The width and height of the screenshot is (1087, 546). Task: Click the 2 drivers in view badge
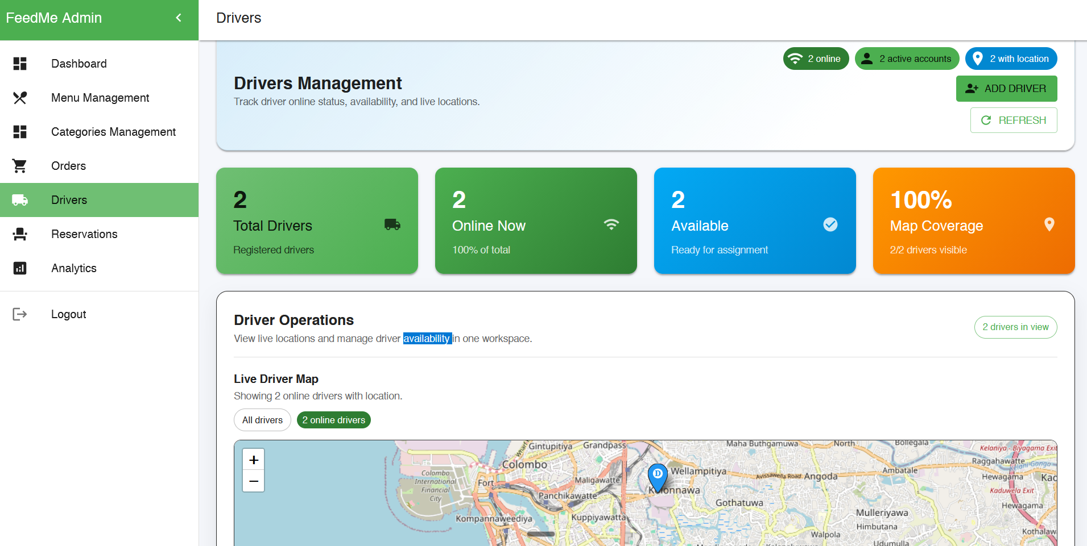(x=1015, y=327)
